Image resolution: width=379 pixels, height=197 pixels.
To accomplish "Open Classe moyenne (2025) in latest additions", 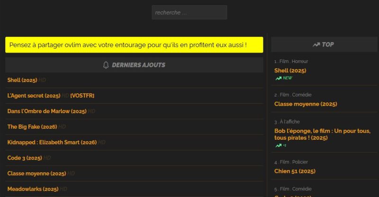I will (36, 173).
